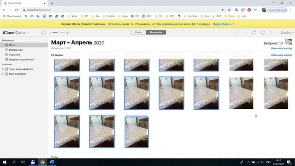
Task: Open the VPN bookmarks folder
Action: tap(170, 16)
